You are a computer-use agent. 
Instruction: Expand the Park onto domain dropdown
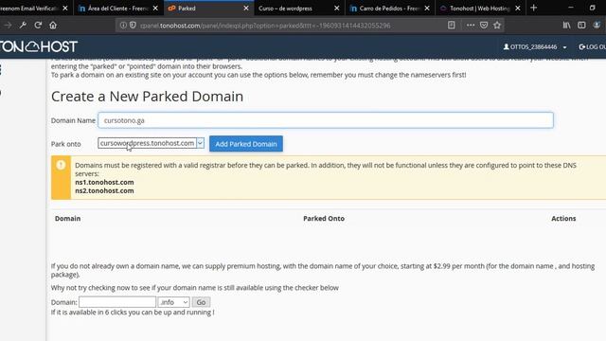pos(151,143)
